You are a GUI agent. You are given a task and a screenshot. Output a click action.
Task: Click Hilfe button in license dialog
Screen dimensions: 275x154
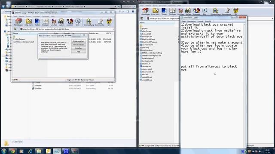78,52
